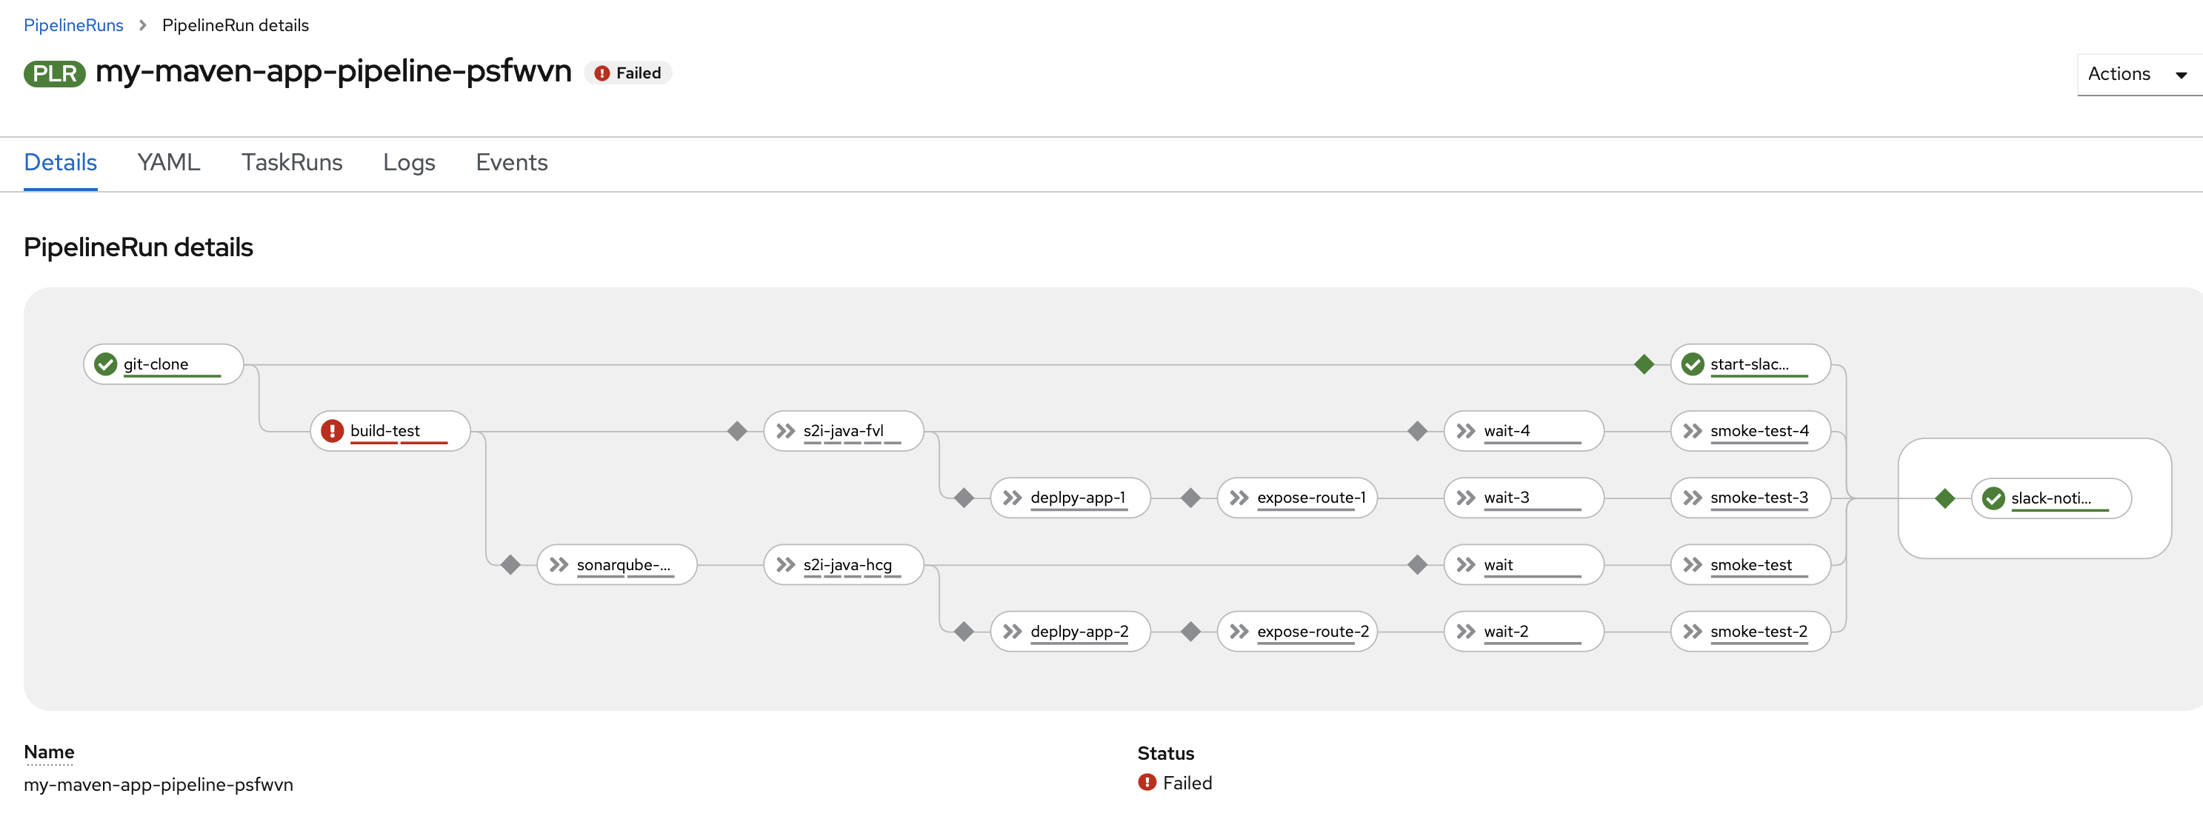The image size is (2203, 819).
Task: Click the when-expression diamond before wait-4
Action: click(1419, 430)
